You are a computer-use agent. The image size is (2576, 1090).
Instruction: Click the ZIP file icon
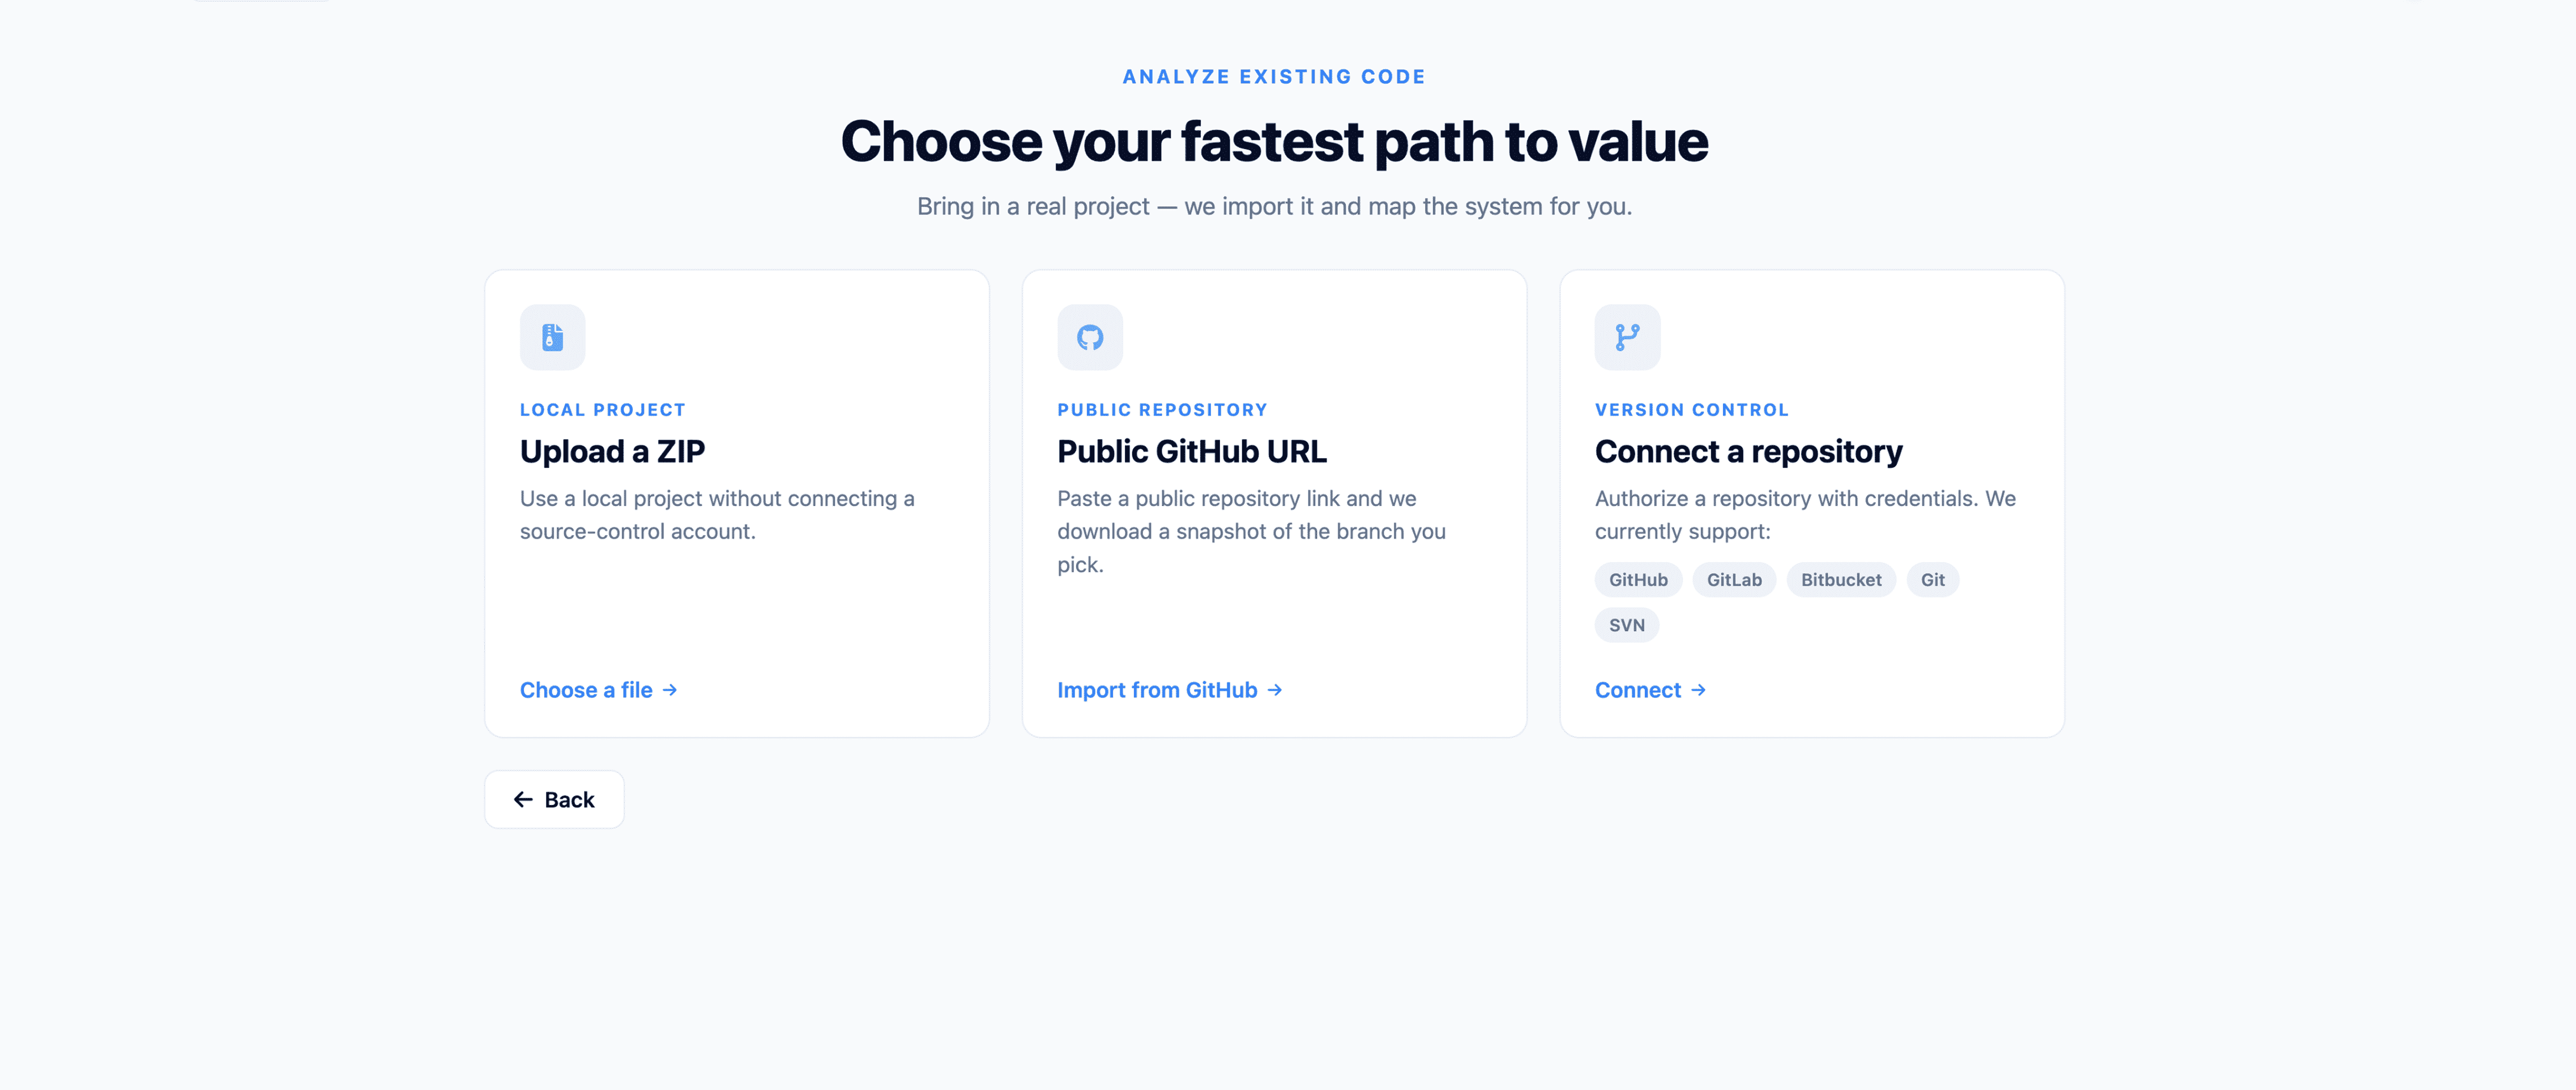[x=552, y=337]
